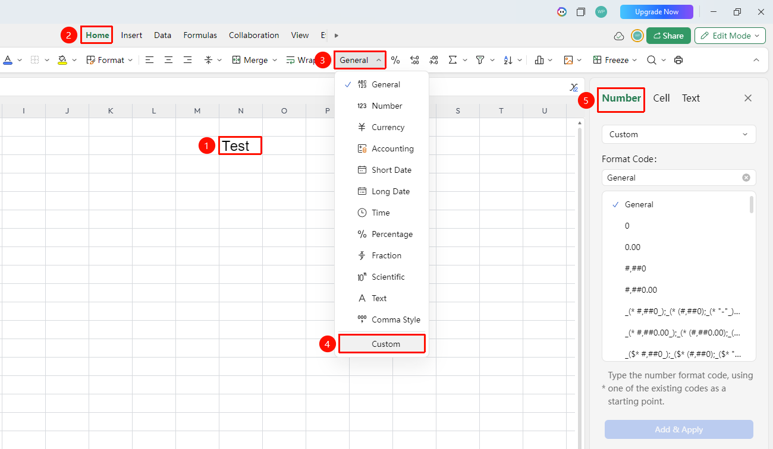
Task: Center align the cell text horizontally
Action: coord(169,60)
